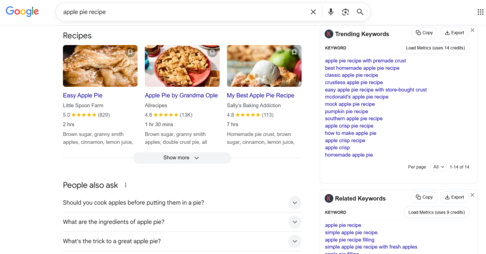Viewport: 486px width, 254px height.
Task: Expand "Should you cook apples" question
Action: 295,203
